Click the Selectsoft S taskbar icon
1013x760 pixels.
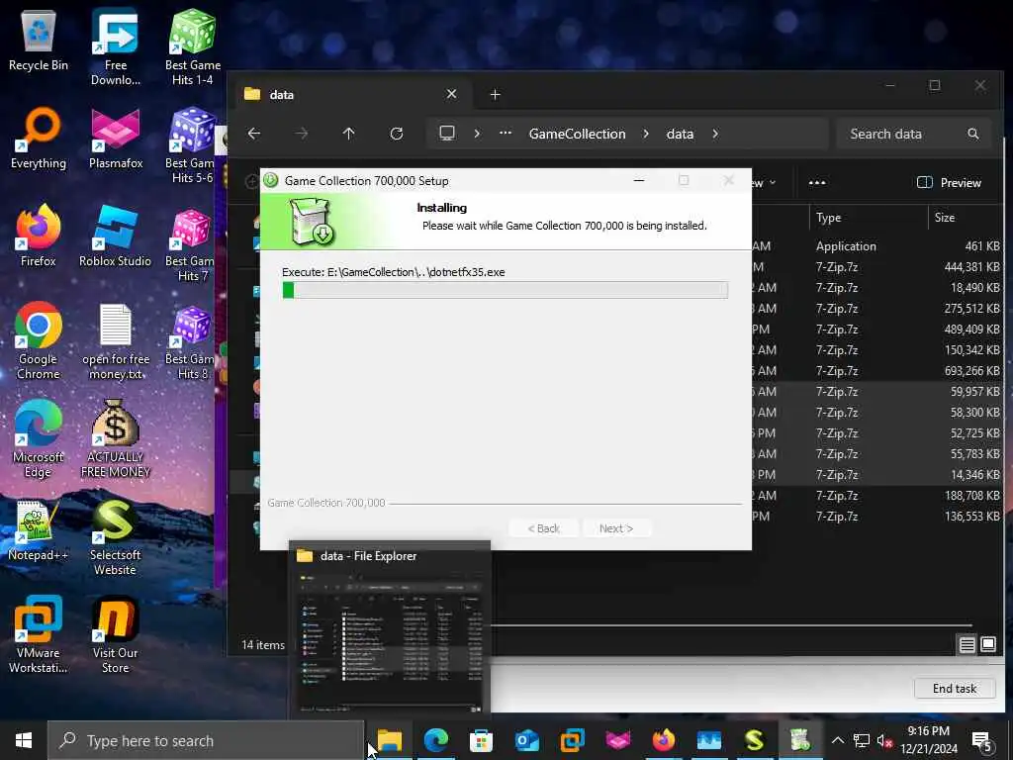click(755, 740)
